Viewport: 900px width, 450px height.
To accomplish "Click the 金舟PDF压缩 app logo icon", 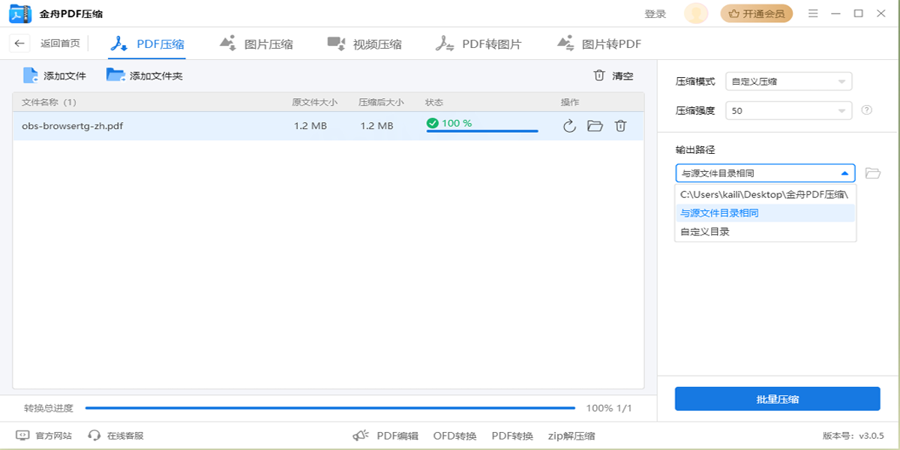I will point(19,13).
